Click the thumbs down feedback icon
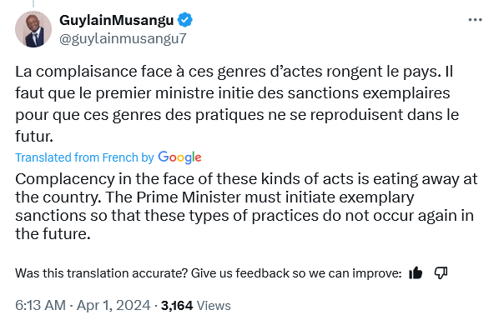 (x=441, y=272)
